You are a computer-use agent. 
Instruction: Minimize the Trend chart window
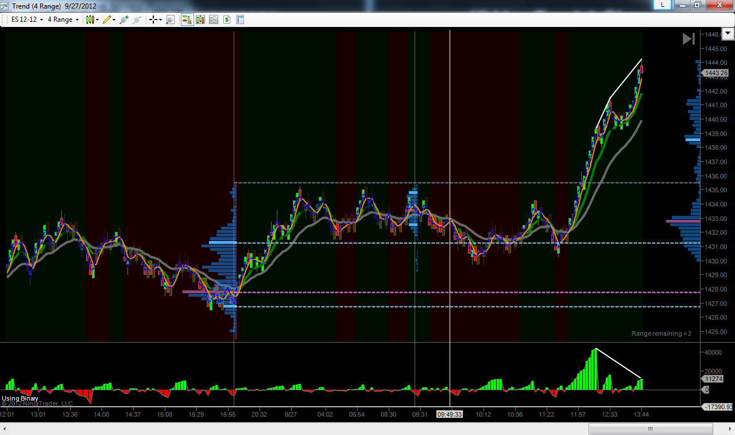[x=682, y=5]
